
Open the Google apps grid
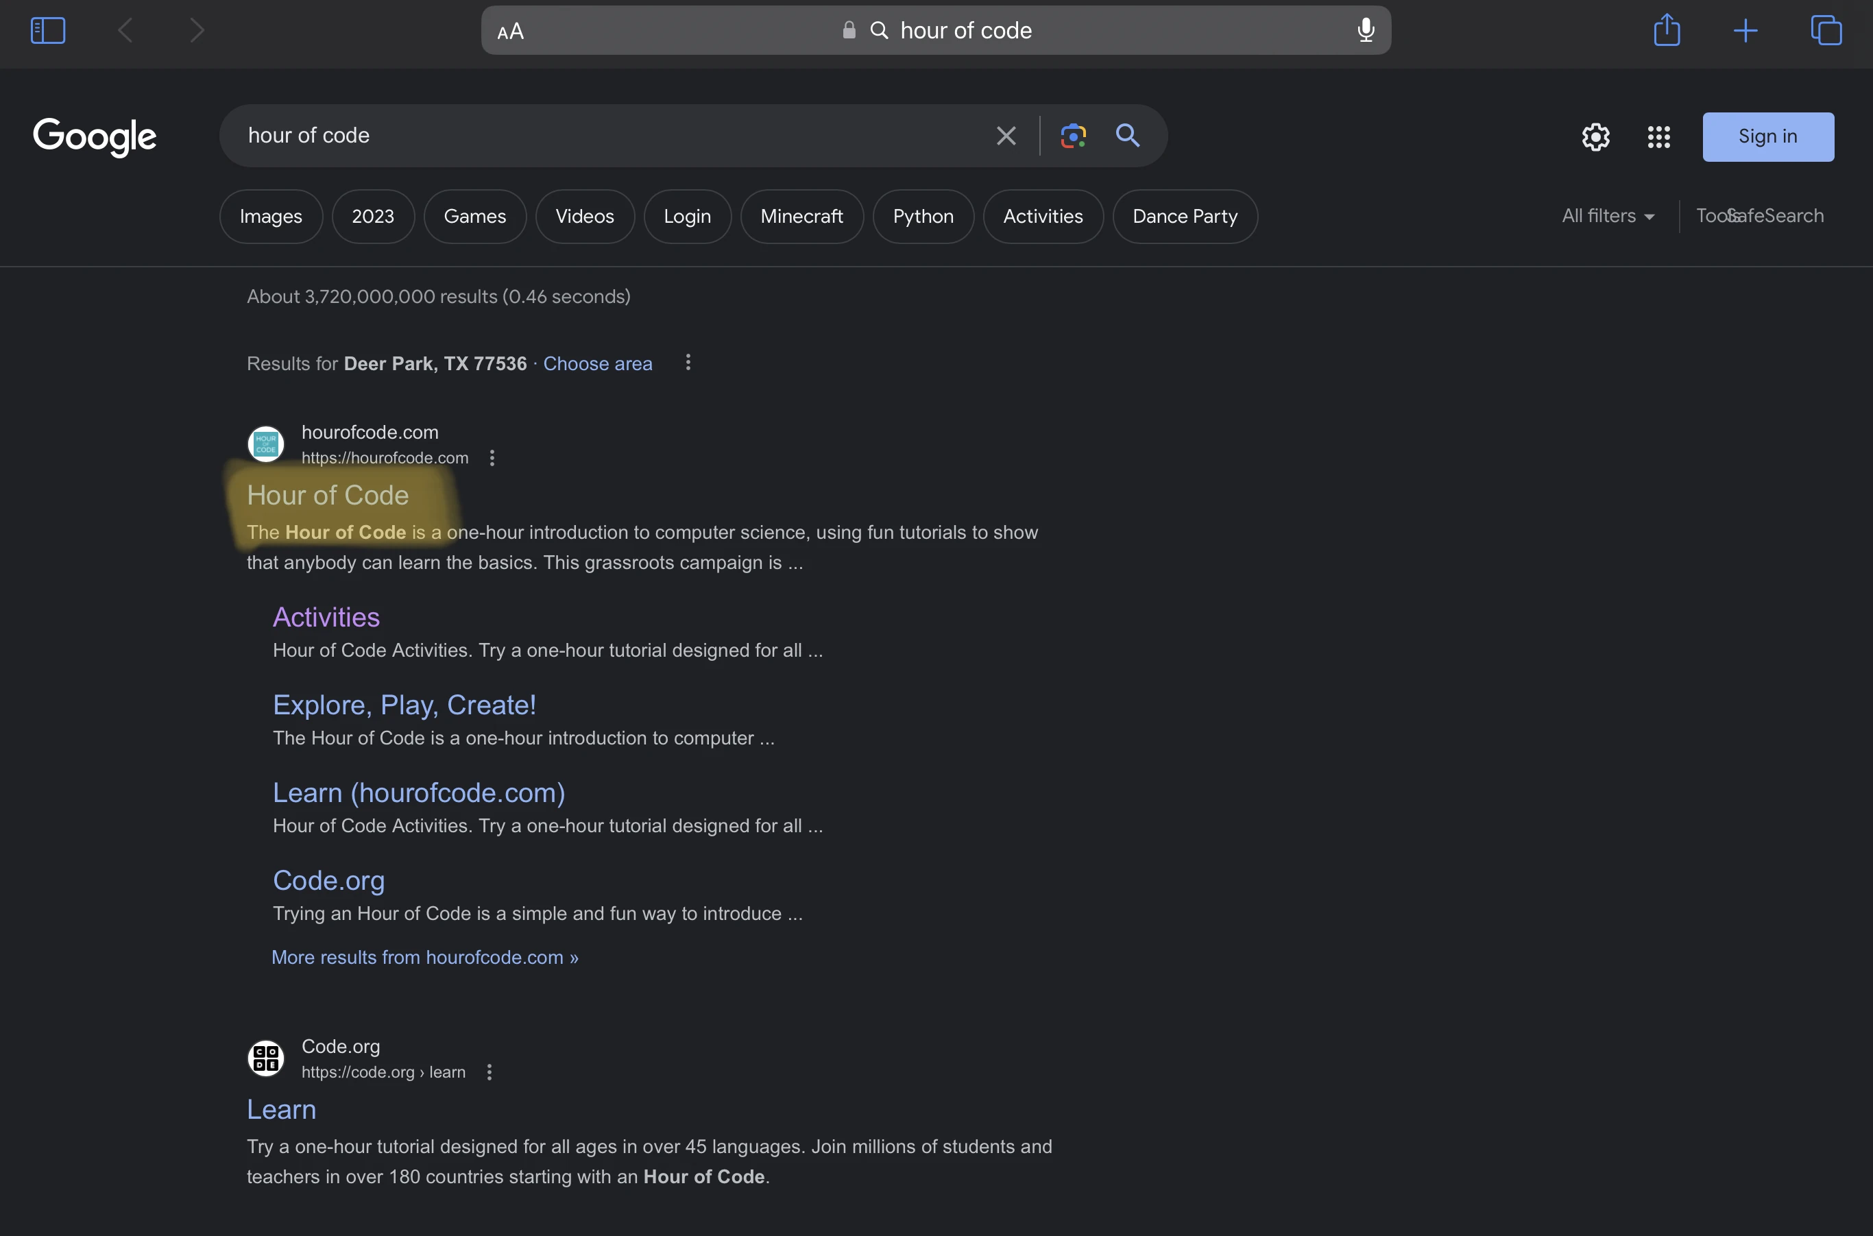[1658, 137]
